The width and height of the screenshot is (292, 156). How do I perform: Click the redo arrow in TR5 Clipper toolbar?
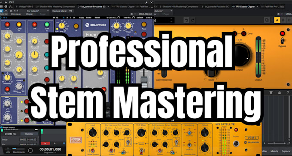click(x=193, y=20)
